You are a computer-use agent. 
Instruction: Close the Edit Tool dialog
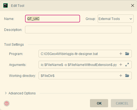pyautogui.click(x=133, y=5)
